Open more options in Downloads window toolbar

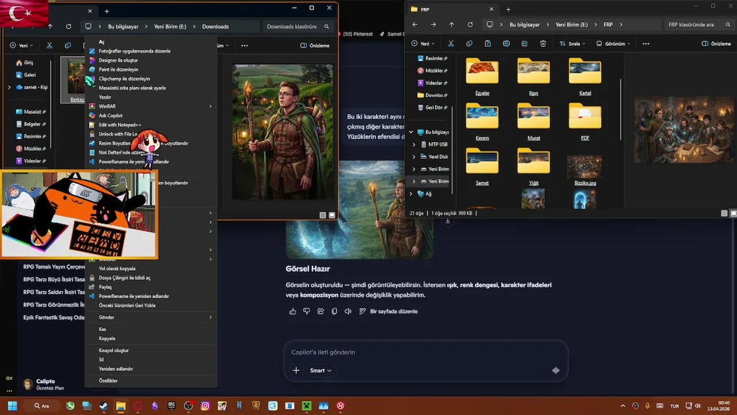pos(244,46)
